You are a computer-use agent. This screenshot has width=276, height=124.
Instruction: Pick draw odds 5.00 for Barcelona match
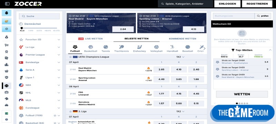coord(179,103)
